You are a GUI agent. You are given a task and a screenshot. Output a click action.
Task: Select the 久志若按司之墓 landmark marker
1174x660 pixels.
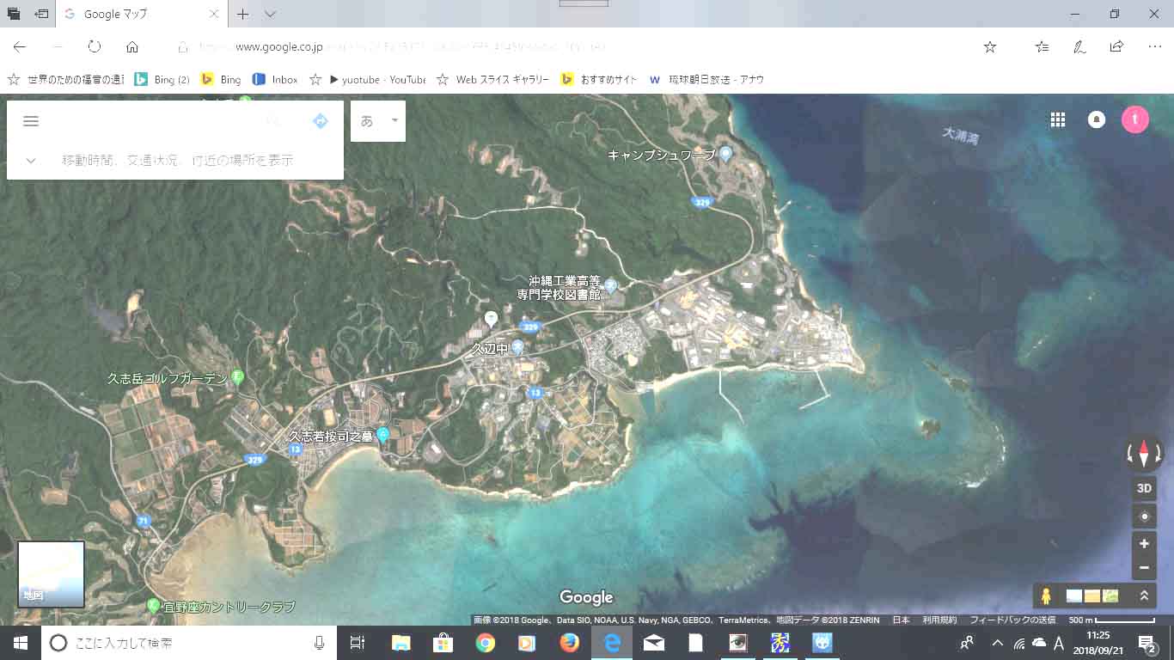click(383, 435)
